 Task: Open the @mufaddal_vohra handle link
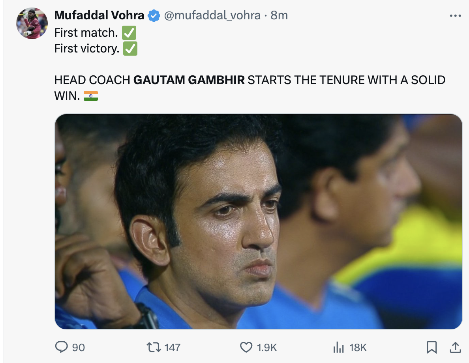pyautogui.click(x=212, y=15)
